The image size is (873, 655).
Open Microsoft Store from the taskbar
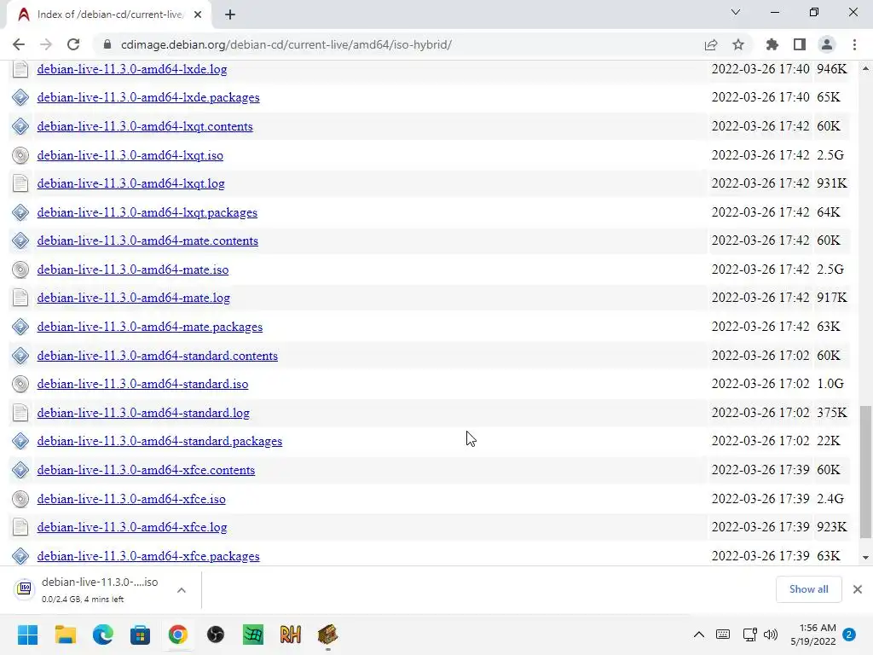coord(141,635)
